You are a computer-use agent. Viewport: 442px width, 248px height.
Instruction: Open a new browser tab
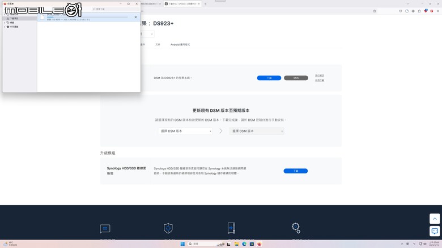click(205, 4)
